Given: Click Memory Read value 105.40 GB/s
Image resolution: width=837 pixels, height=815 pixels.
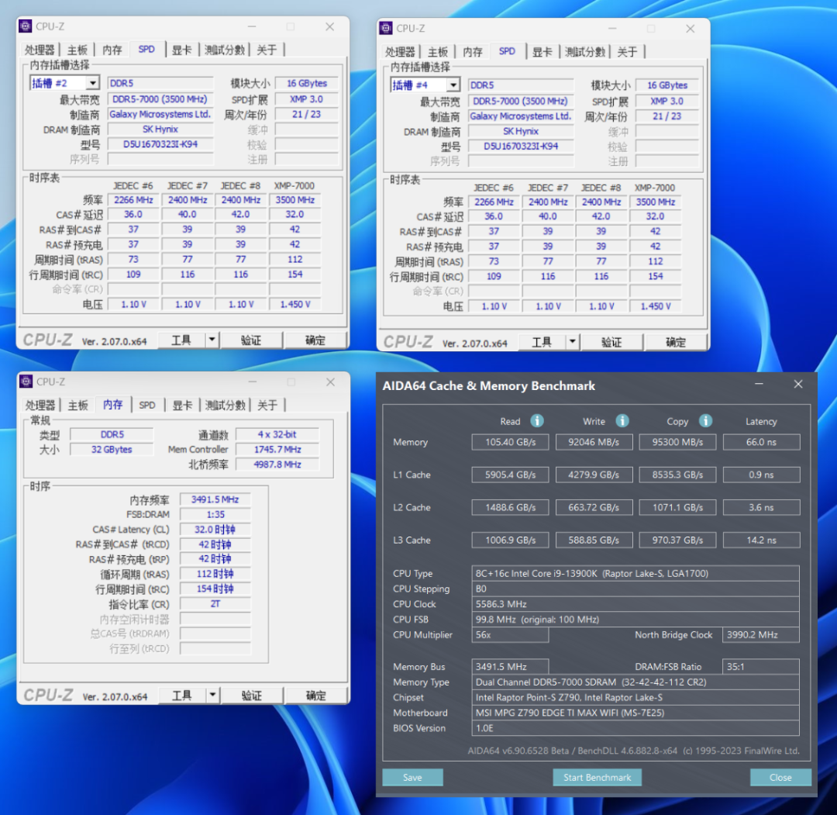Looking at the screenshot, I should click(x=510, y=442).
